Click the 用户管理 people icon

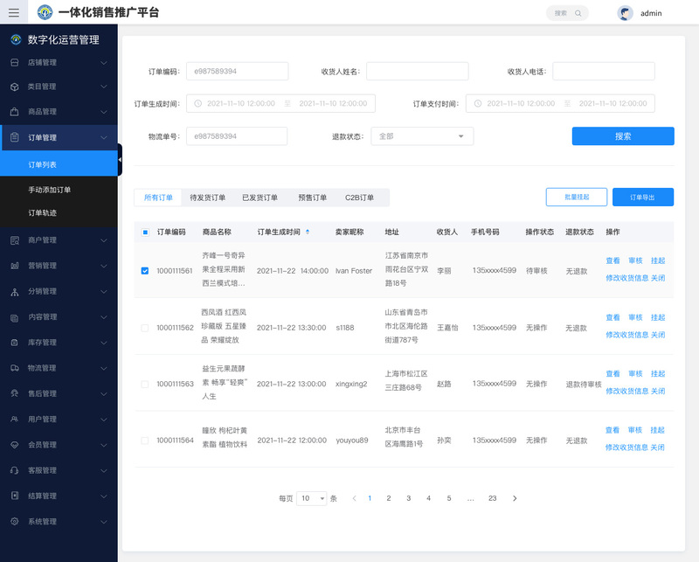coord(14,420)
